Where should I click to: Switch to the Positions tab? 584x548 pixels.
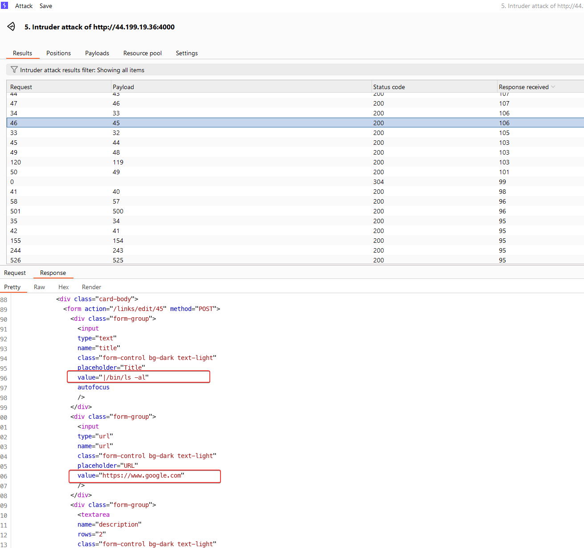click(58, 53)
